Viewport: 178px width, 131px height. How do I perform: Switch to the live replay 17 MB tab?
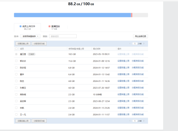(x=54, y=27)
